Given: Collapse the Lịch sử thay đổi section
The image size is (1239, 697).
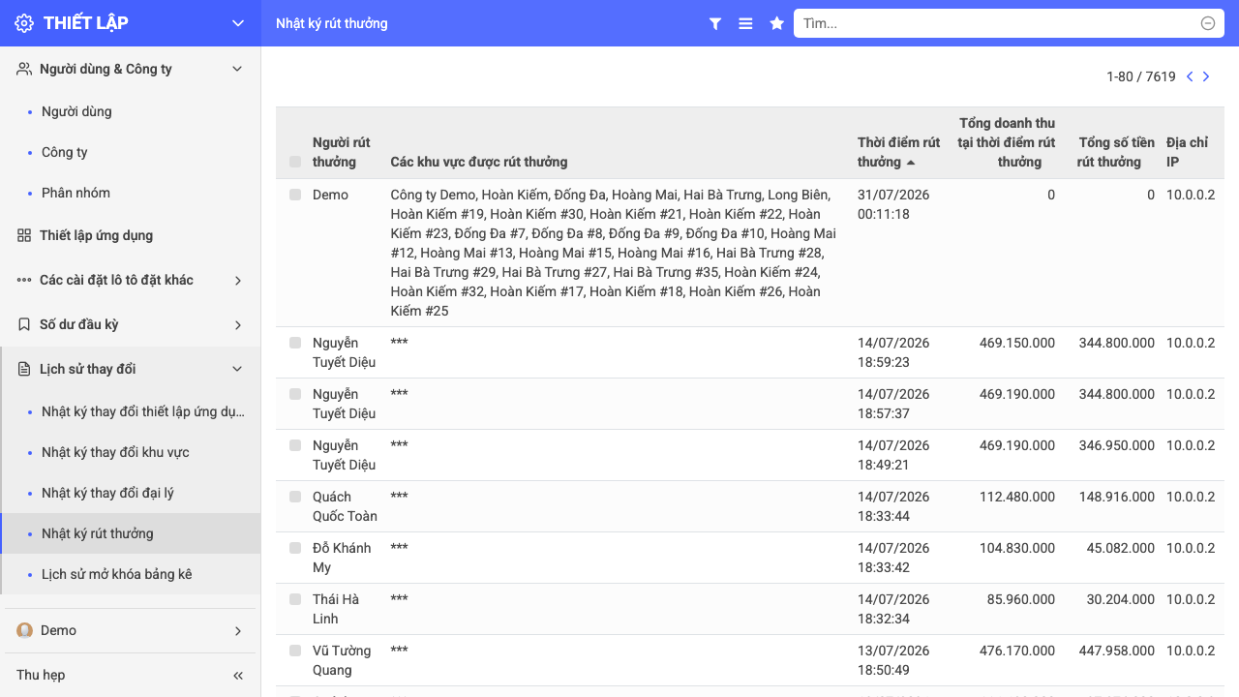Looking at the screenshot, I should coord(131,369).
